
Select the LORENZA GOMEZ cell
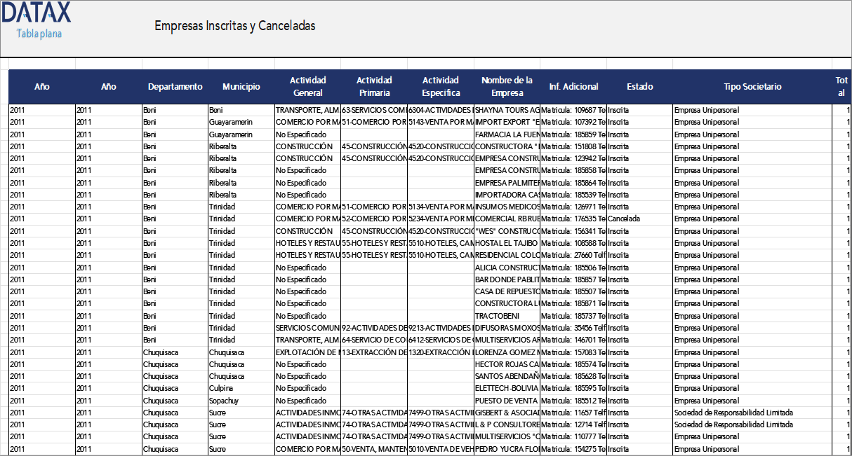tap(507, 352)
